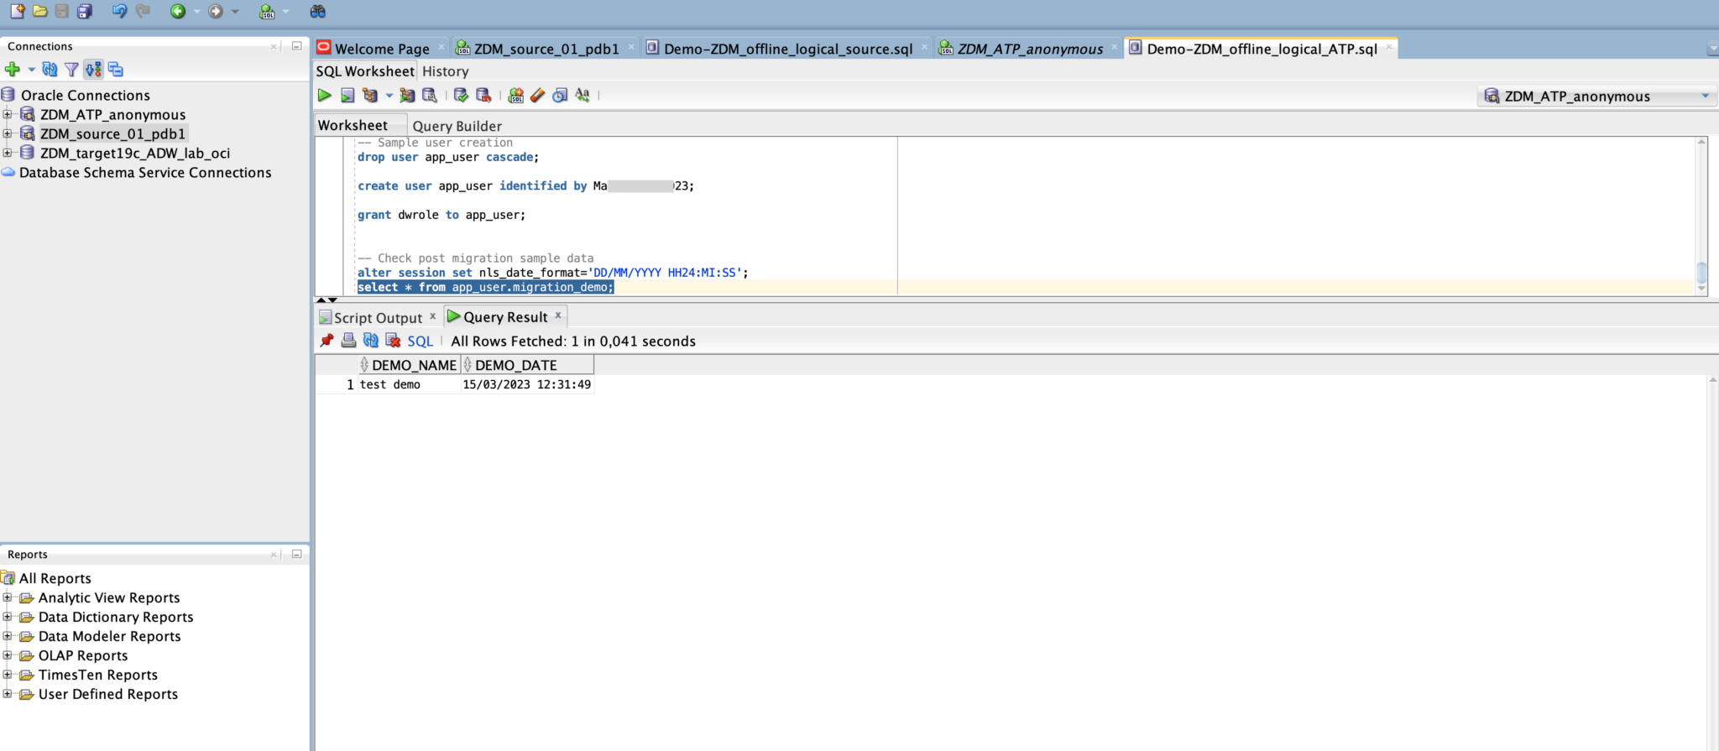Switch to the Script Output tab
This screenshot has height=751, width=1719.
377,317
